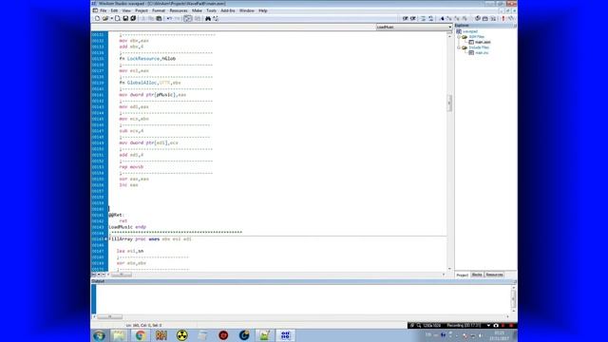Collapse the ASM Files folder in Explorer
The image size is (608, 342).
(459, 37)
